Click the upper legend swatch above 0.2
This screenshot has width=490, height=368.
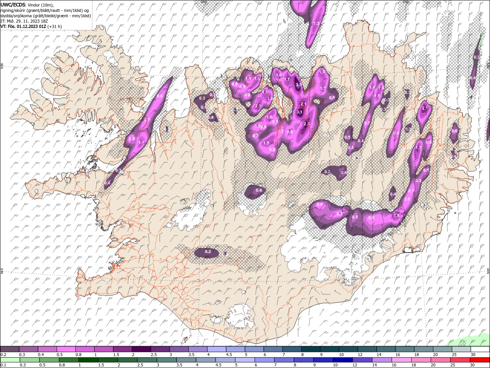tap(10, 349)
